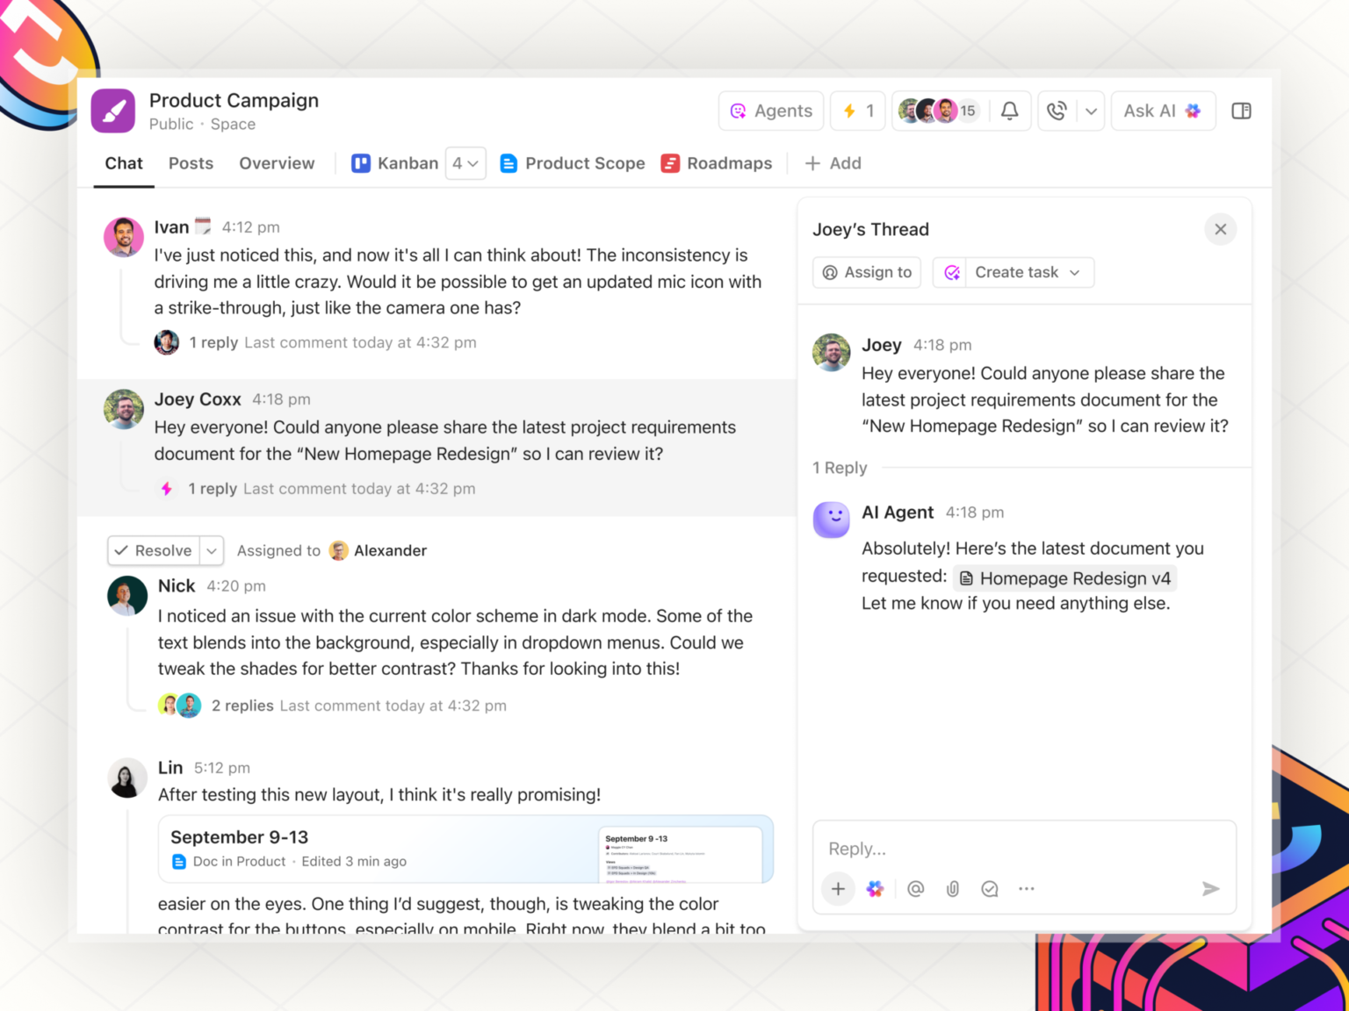
Task: Open the sidebar layout panel icon
Action: tap(1241, 111)
